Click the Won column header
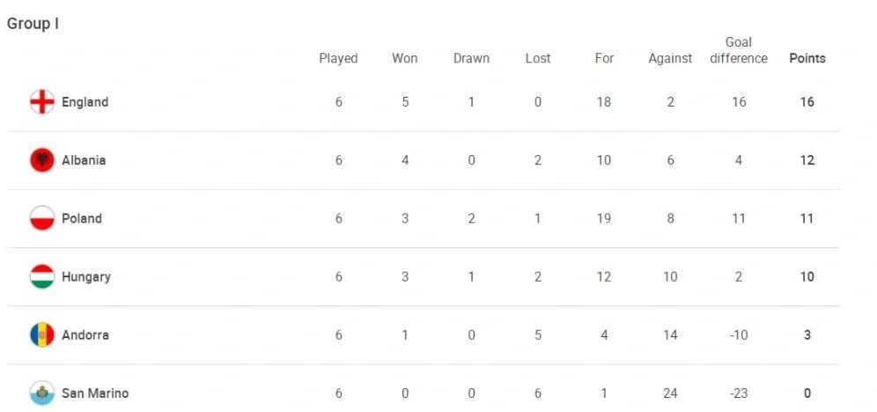 [405, 58]
